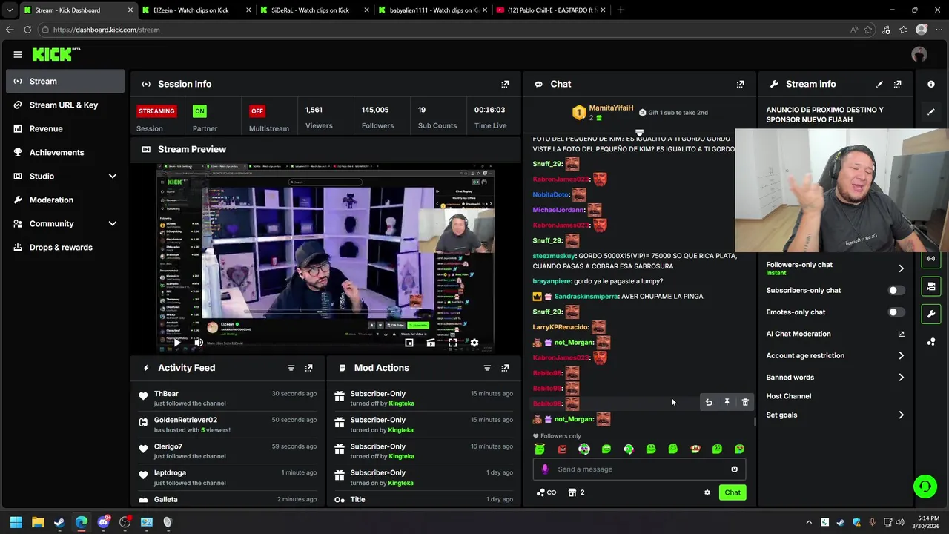Pop out the Stream info panel
The width and height of the screenshot is (949, 534).
point(897,84)
